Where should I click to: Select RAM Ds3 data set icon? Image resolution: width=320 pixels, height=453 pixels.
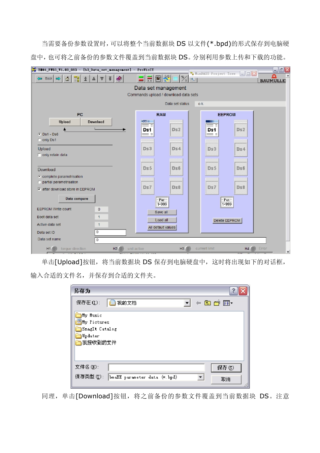pos(147,148)
